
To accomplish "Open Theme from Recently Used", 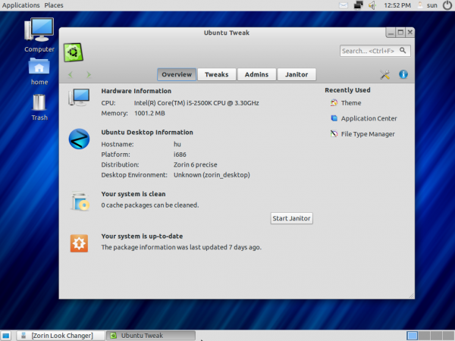I will click(x=351, y=103).
